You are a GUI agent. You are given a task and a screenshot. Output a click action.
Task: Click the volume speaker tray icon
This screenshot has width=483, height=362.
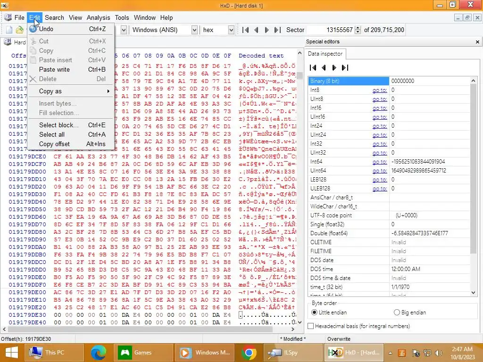click(439, 353)
